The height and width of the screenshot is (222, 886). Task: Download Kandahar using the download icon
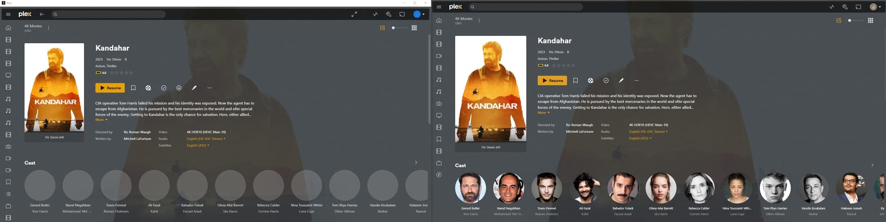179,88
